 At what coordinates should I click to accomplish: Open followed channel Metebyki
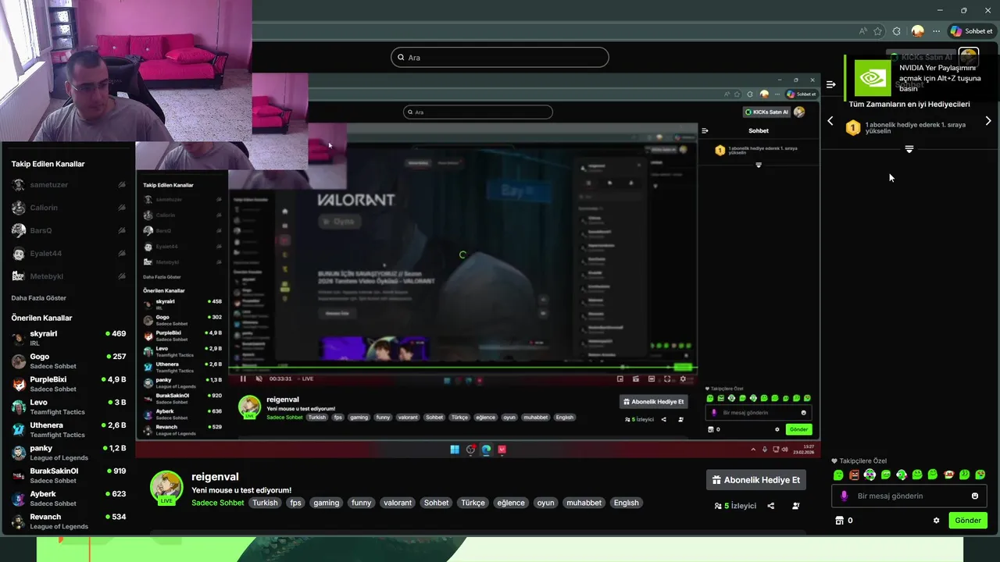[x=69, y=276]
